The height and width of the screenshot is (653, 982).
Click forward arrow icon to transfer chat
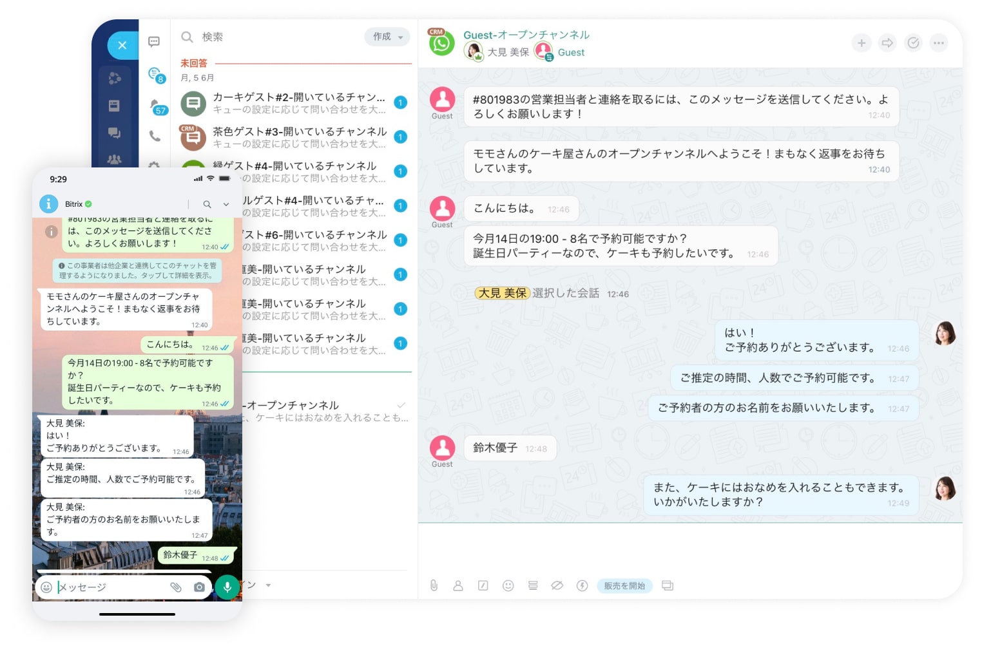pyautogui.click(x=887, y=43)
